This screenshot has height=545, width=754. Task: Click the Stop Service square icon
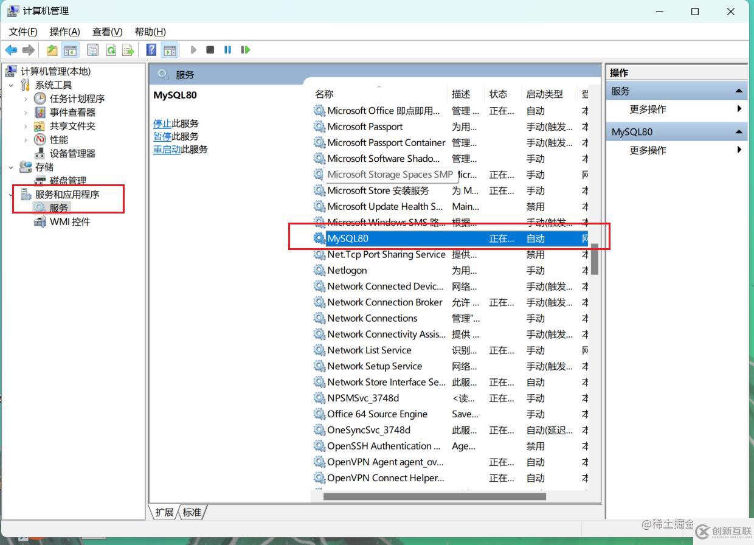point(210,50)
